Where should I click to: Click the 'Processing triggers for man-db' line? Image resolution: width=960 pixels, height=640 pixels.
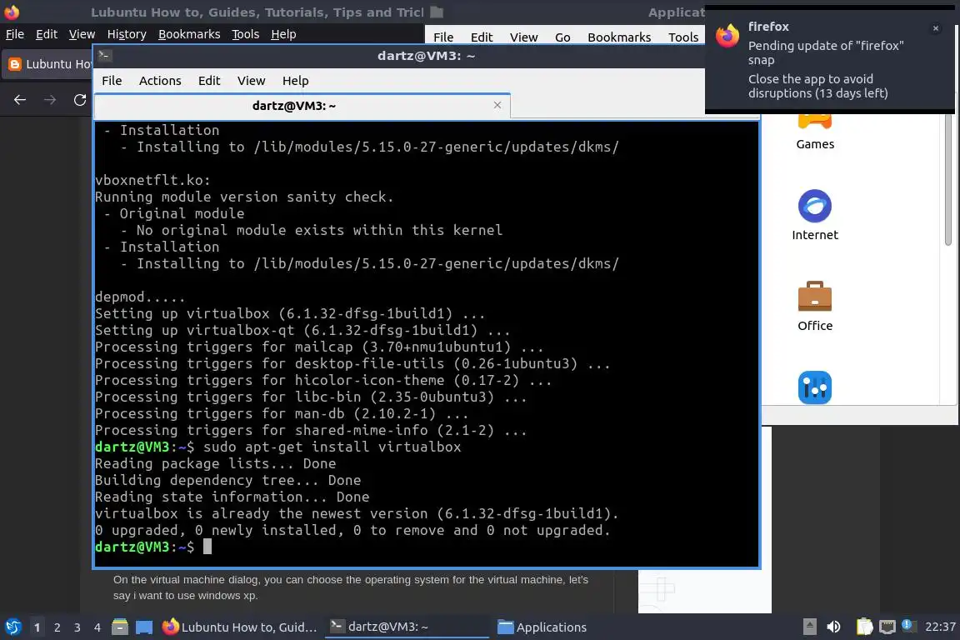282,413
